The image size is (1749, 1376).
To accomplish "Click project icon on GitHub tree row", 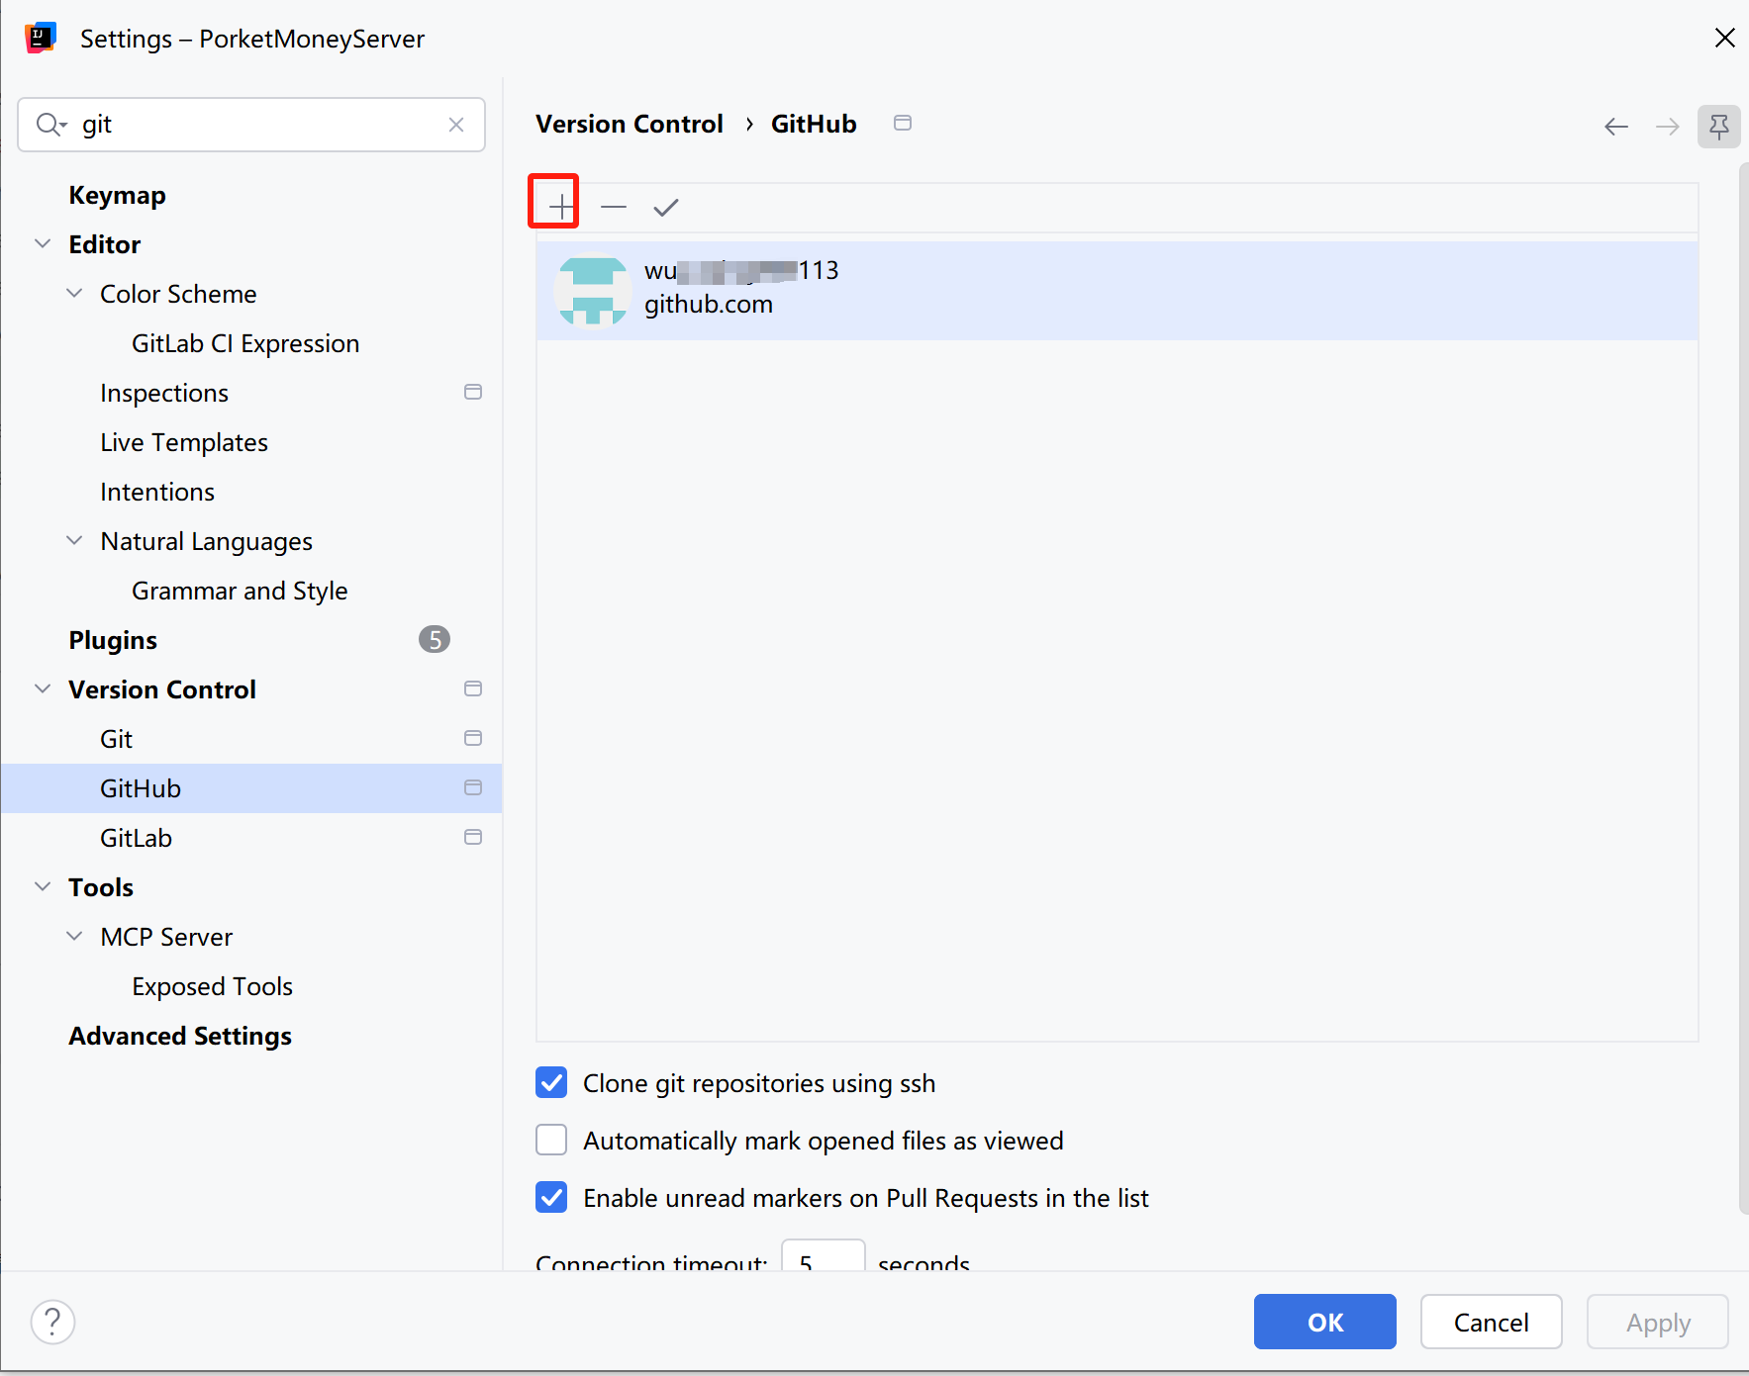I will pyautogui.click(x=473, y=787).
